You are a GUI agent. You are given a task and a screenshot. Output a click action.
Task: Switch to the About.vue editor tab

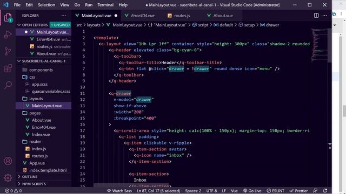[x=222, y=16]
